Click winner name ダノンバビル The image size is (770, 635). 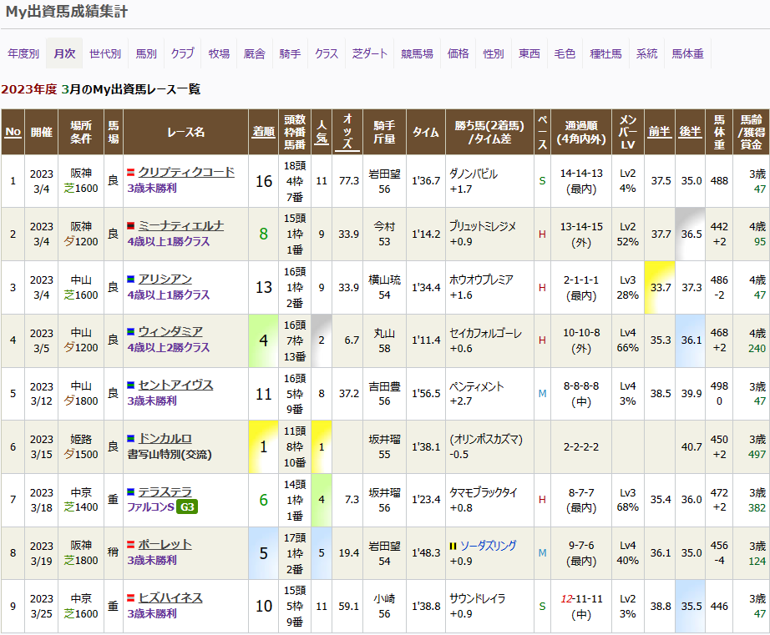pyautogui.click(x=474, y=174)
